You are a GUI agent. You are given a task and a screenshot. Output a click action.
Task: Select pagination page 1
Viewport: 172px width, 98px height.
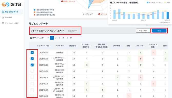click(52, 38)
